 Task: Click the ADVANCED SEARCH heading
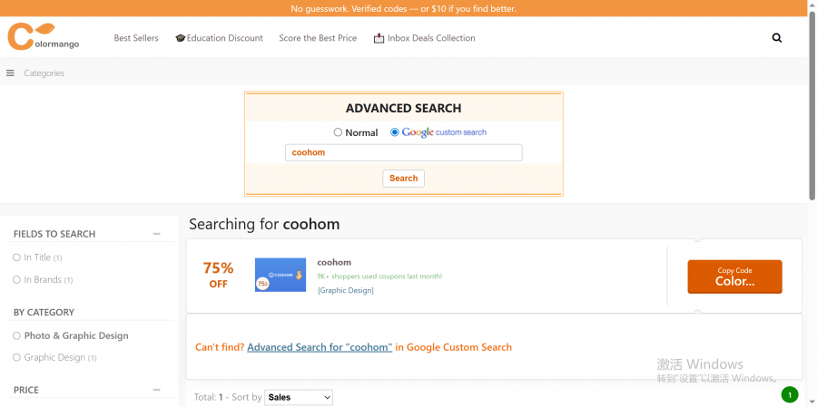pos(403,108)
